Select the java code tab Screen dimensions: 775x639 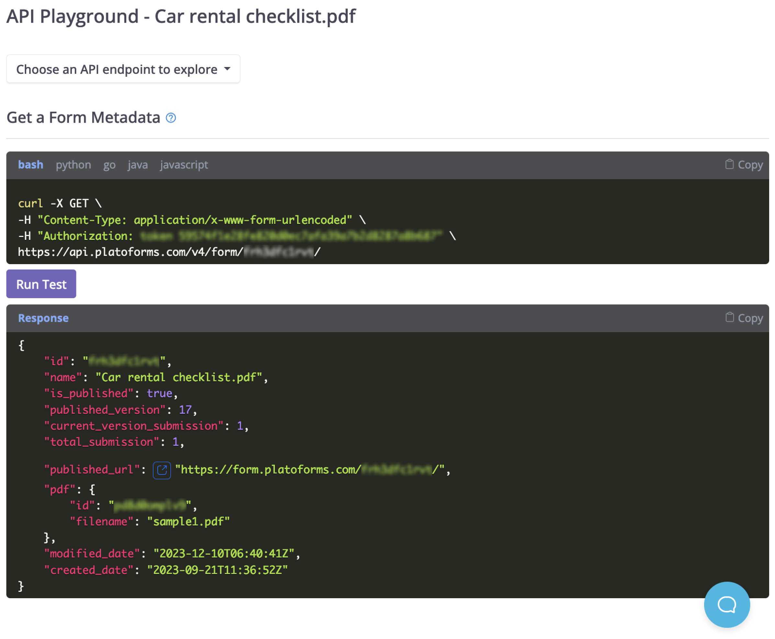point(138,164)
